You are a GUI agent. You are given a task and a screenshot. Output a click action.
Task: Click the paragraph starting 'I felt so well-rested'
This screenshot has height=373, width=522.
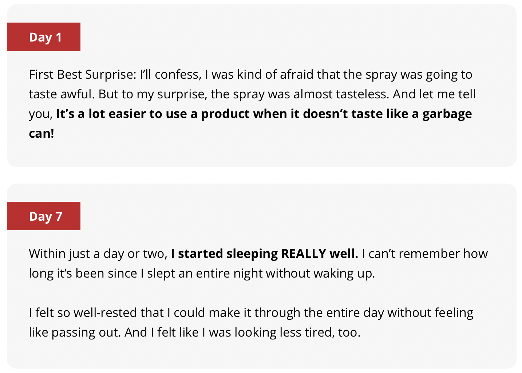(251, 322)
